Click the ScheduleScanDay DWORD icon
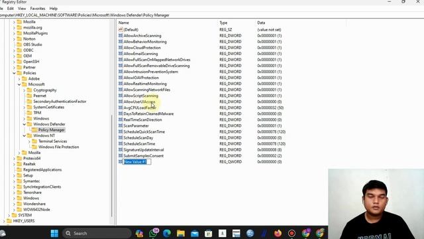The width and height of the screenshot is (424, 239). click(x=121, y=137)
